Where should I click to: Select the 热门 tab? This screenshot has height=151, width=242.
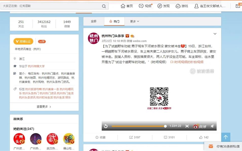114,21
